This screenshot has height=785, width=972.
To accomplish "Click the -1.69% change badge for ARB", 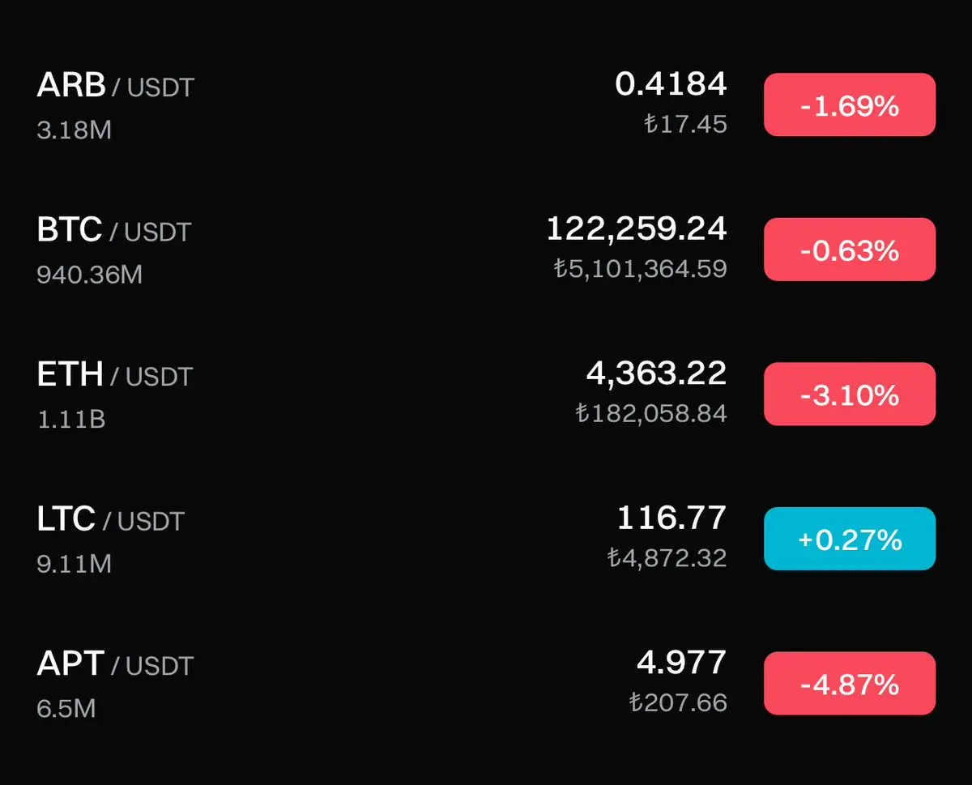I will (849, 105).
